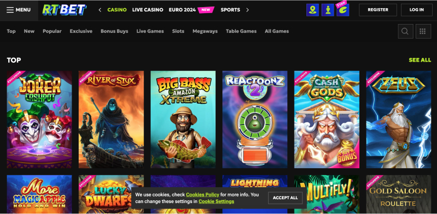
Task: Click the left arrow in top navigation
Action: pyautogui.click(x=100, y=10)
